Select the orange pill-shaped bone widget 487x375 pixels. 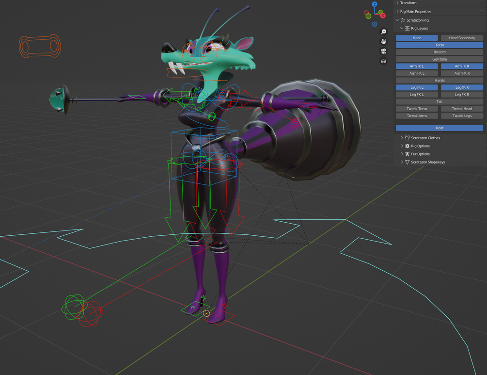point(40,47)
